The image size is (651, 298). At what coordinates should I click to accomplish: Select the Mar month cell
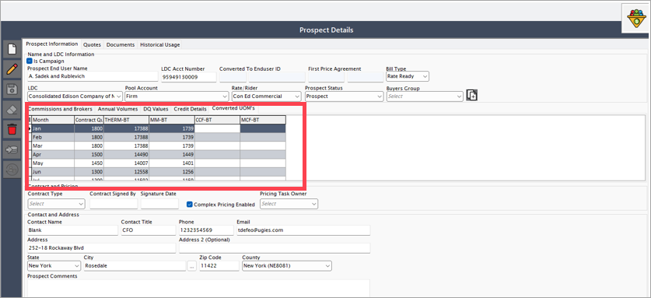pyautogui.click(x=53, y=145)
